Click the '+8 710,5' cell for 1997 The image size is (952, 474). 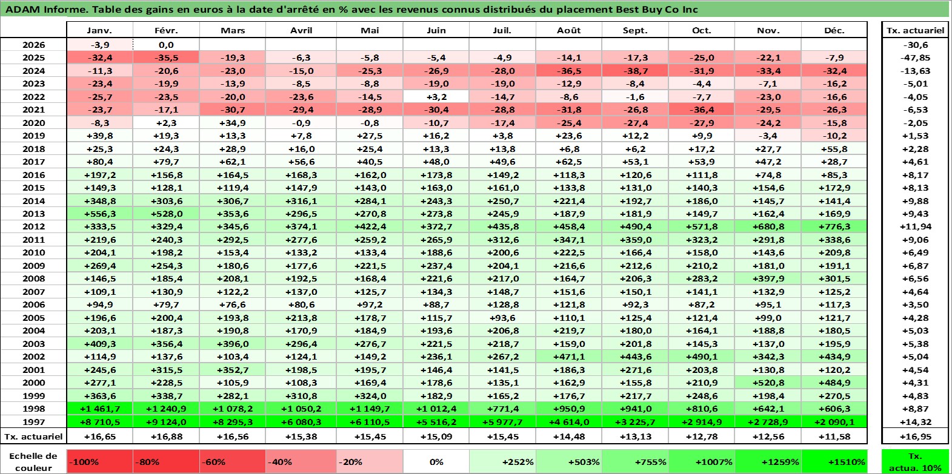tap(99, 422)
